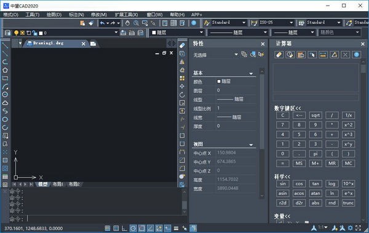Toggle Grid display in the status bar
The width and height of the screenshot is (369, 233).
(x=116, y=228)
